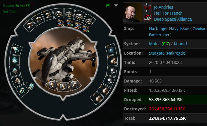Click the fox alliance logo icon

147,17
